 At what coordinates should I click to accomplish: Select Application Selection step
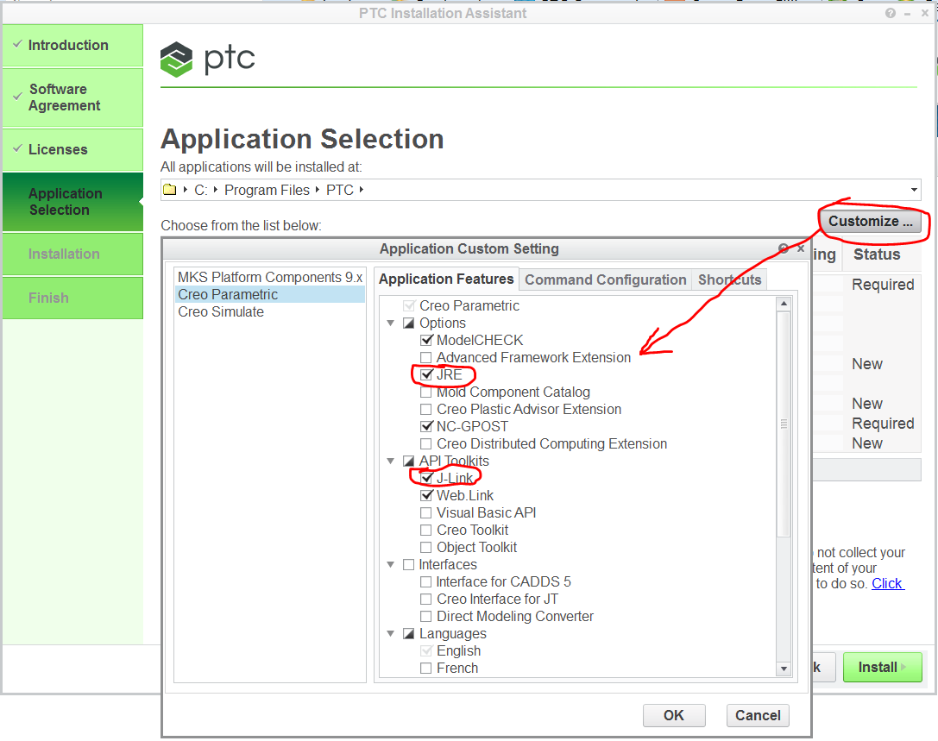coord(72,202)
